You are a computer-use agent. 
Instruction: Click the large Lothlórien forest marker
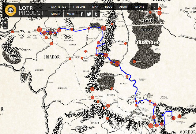tap(117, 63)
